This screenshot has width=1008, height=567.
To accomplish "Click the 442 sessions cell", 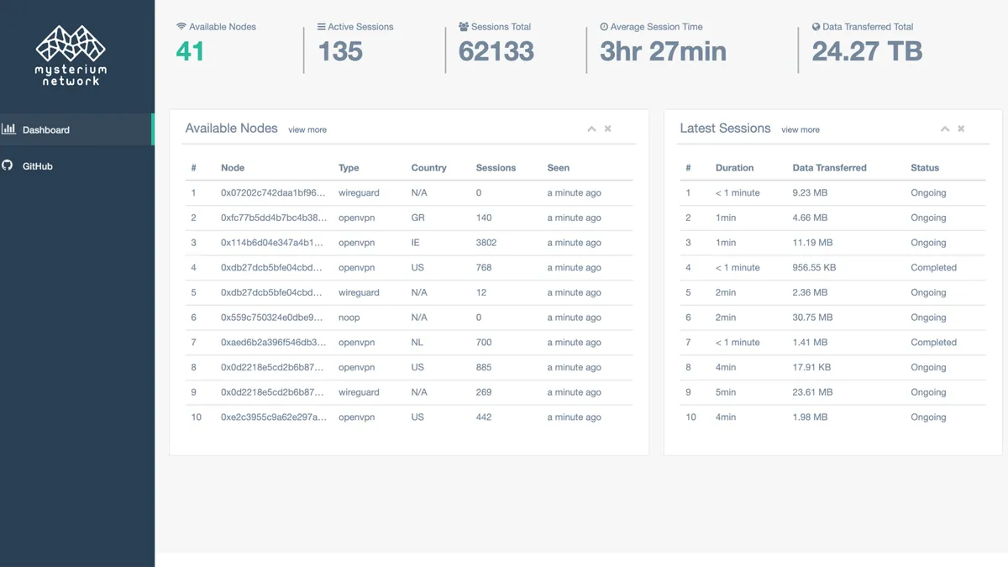I will tap(484, 417).
